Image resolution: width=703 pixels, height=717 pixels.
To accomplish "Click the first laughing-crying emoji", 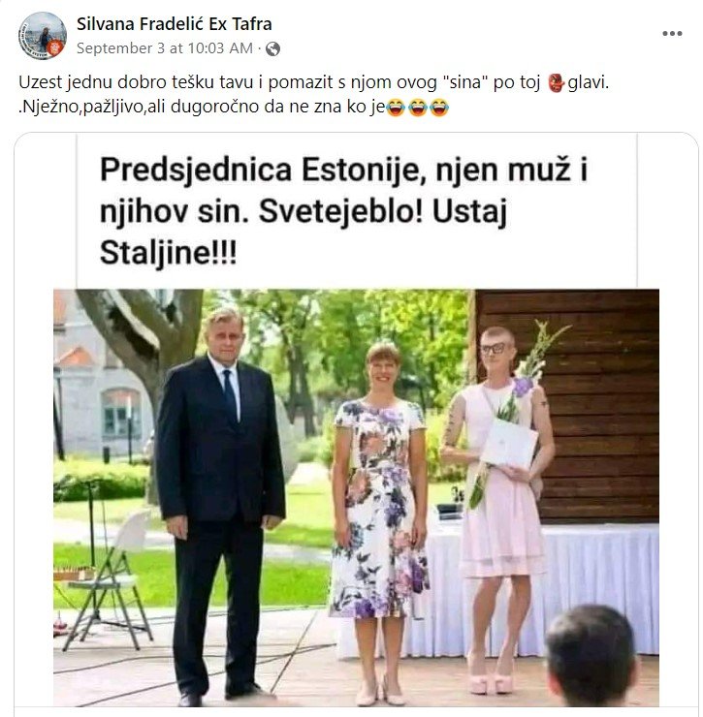I will pyautogui.click(x=396, y=108).
